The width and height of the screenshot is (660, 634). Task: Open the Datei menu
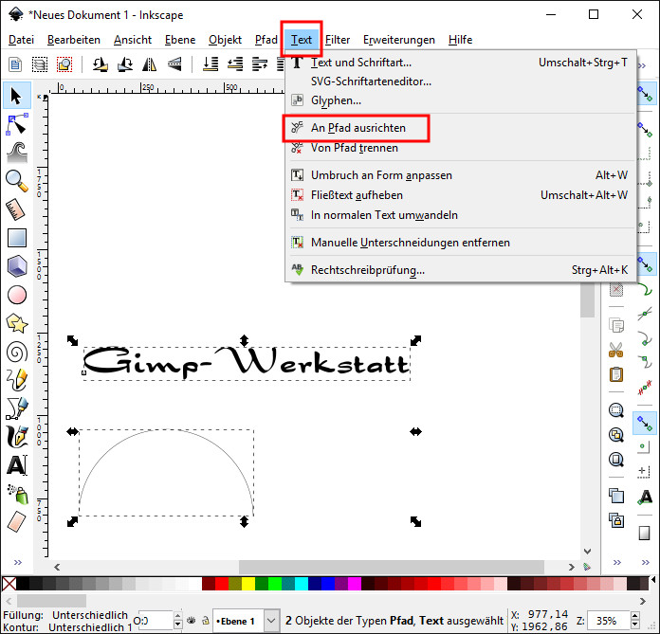21,40
